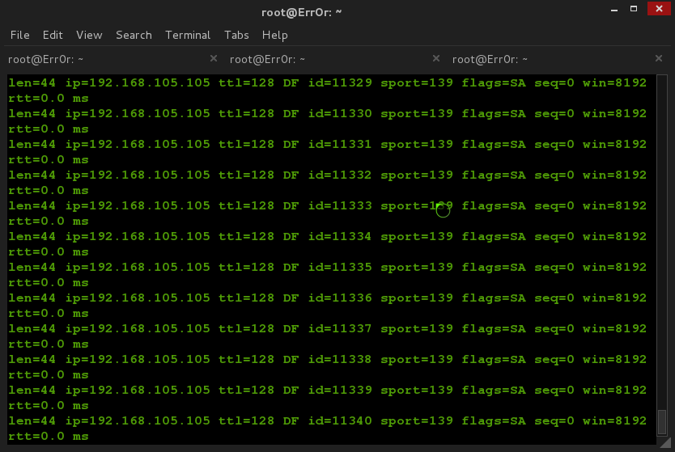Minimize the terminal window

[614, 9]
